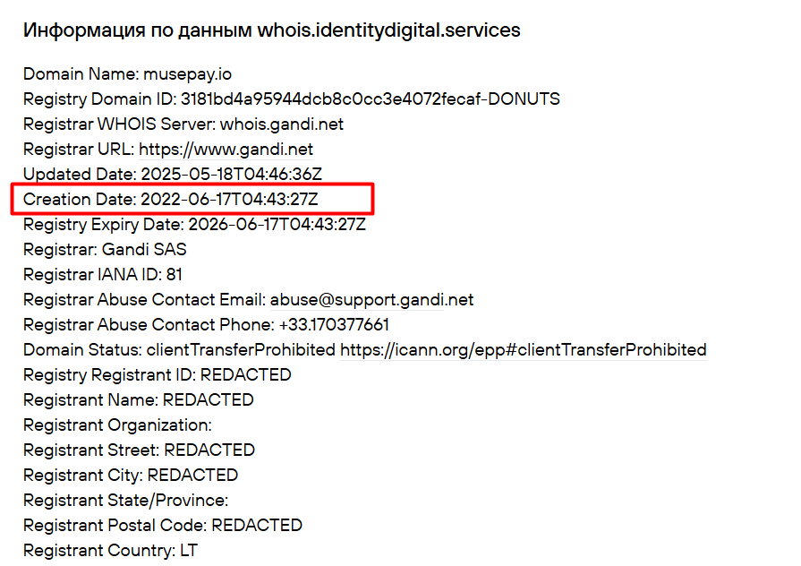Click the abuse@support.gandi.net email address
The width and height of the screenshot is (801, 566).
point(371,300)
